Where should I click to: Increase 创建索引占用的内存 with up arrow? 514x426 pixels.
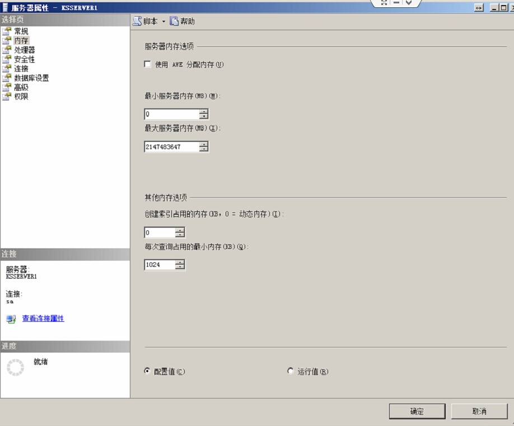(180, 230)
